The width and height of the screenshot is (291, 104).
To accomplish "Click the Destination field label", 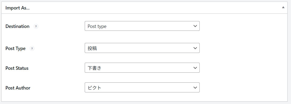I will pos(17,26).
